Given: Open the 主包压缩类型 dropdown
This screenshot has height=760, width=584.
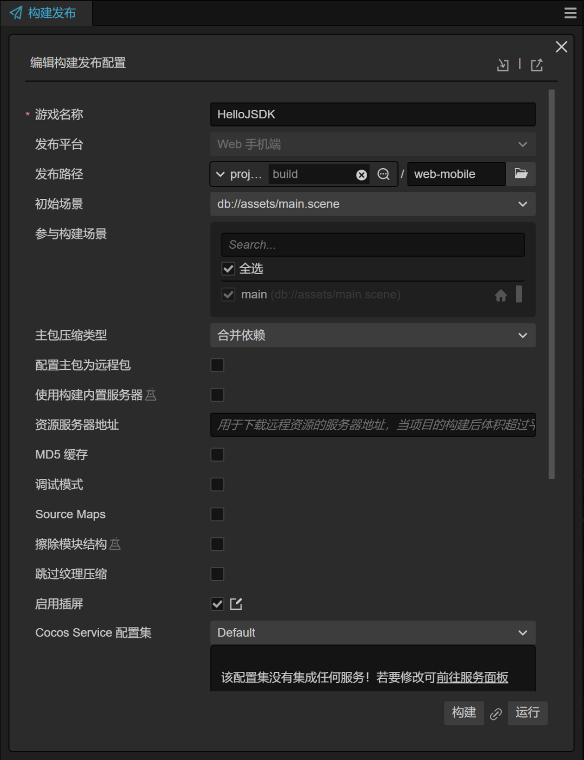Looking at the screenshot, I should [373, 335].
